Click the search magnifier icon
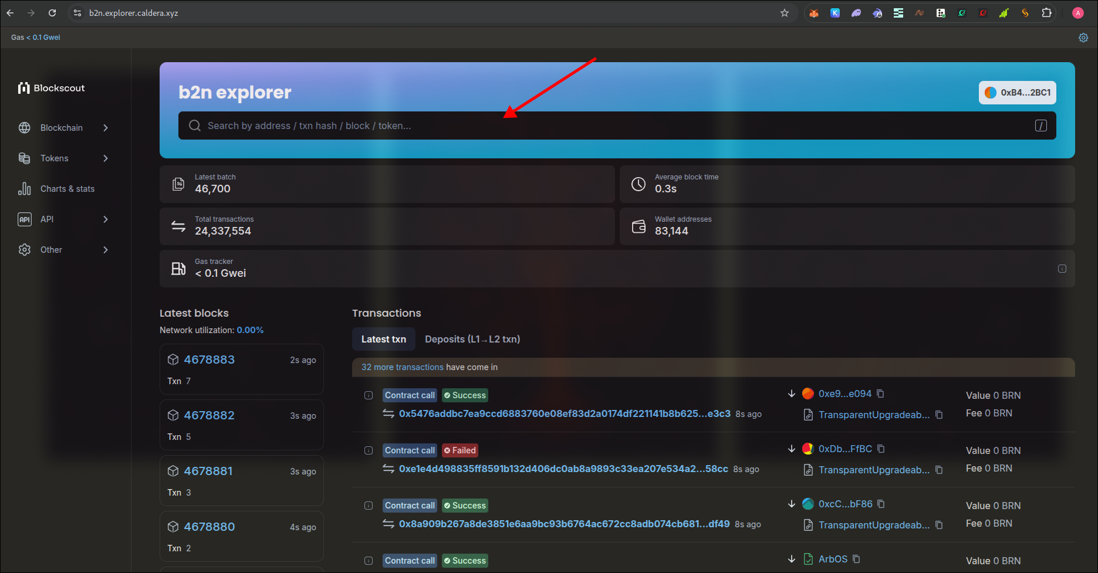The height and width of the screenshot is (573, 1098). tap(194, 126)
